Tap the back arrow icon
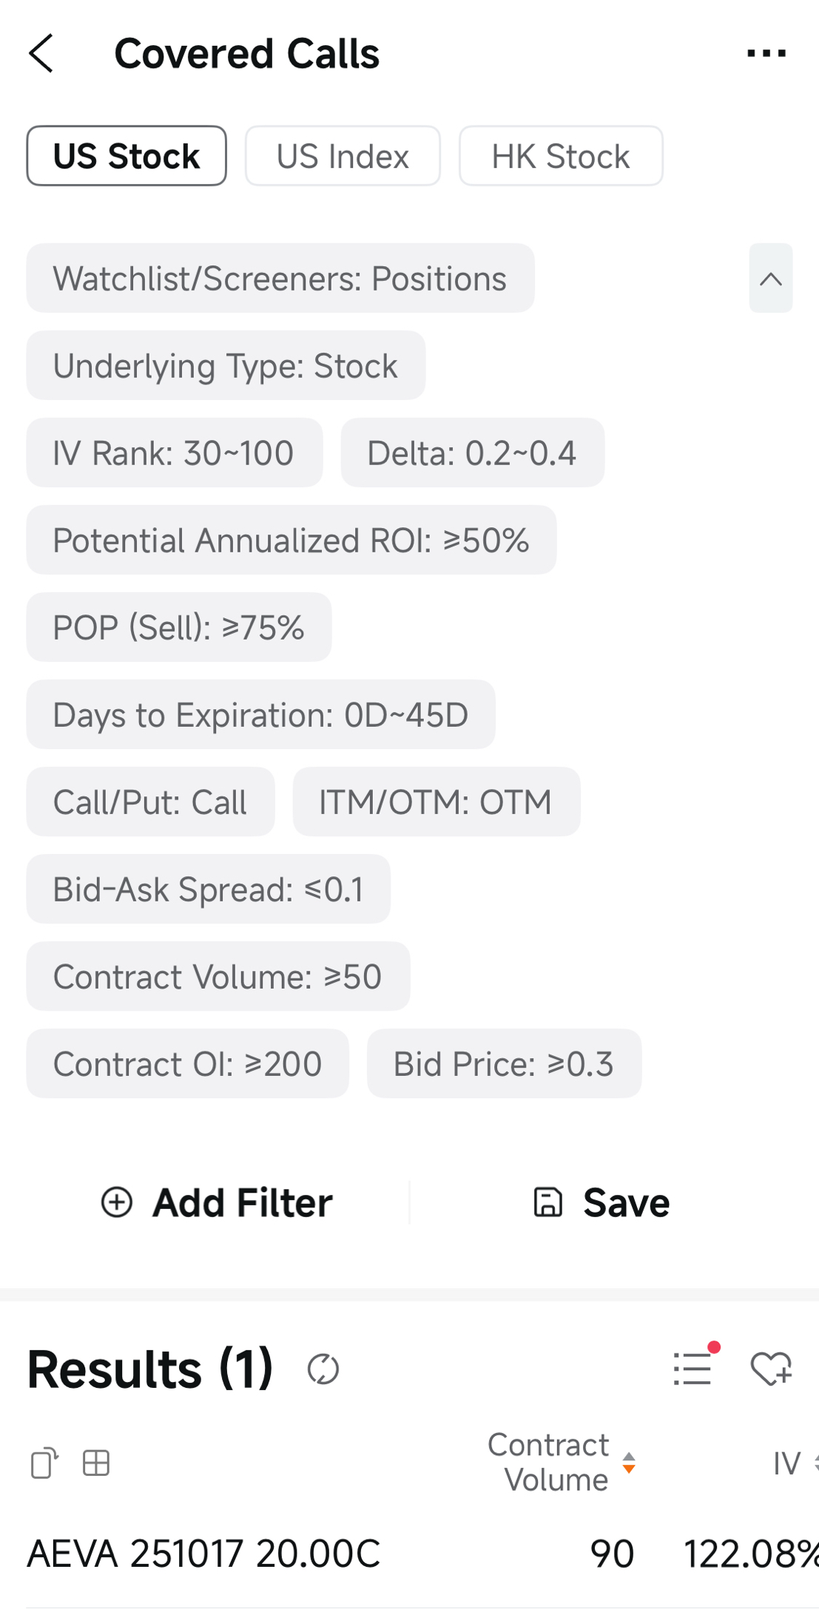819x1609 pixels. click(x=42, y=53)
